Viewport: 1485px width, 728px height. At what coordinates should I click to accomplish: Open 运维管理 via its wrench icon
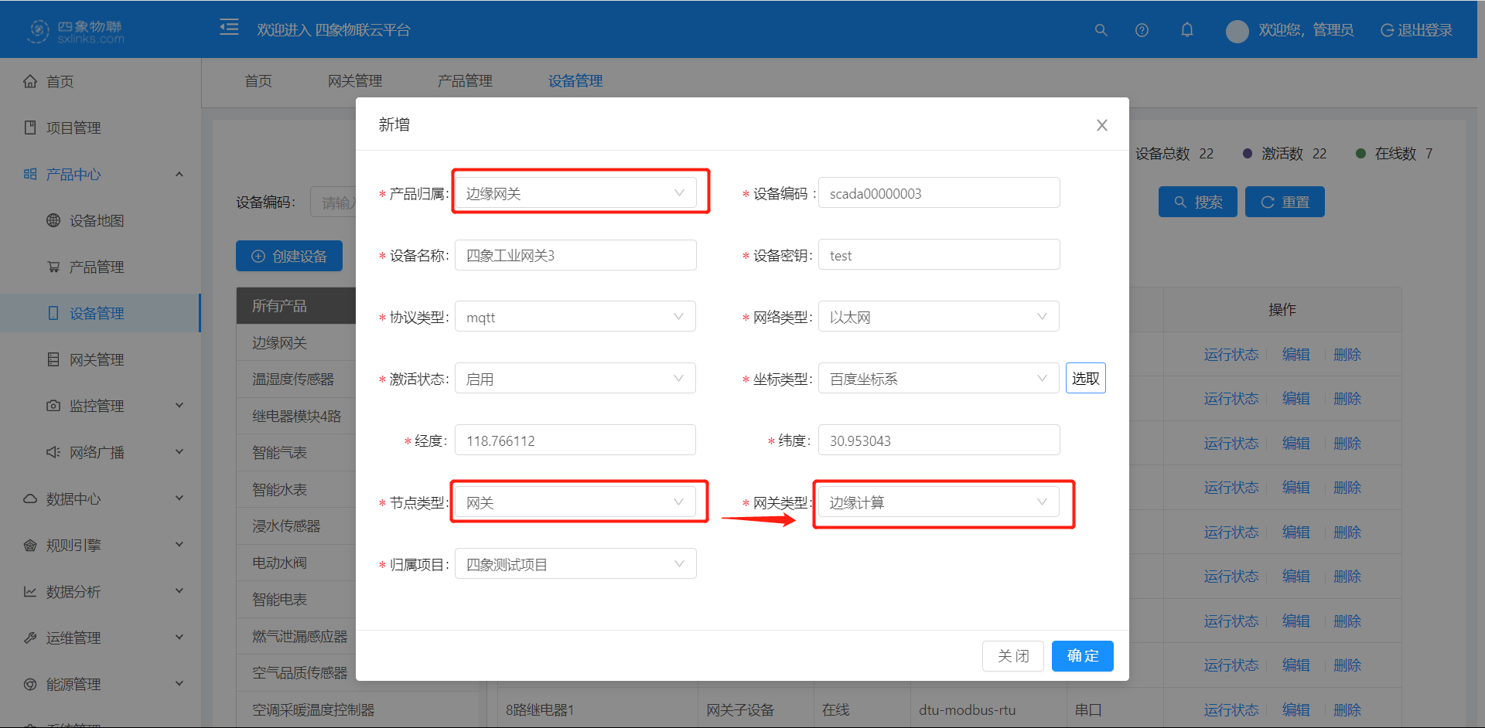coord(30,638)
